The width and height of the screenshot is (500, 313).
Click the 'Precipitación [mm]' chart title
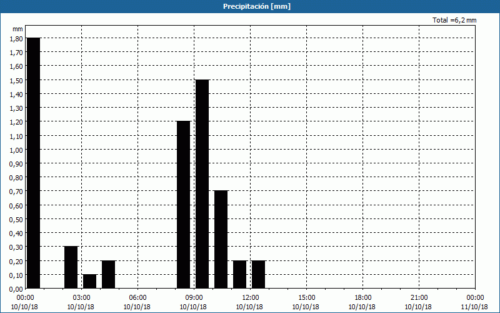click(x=257, y=6)
